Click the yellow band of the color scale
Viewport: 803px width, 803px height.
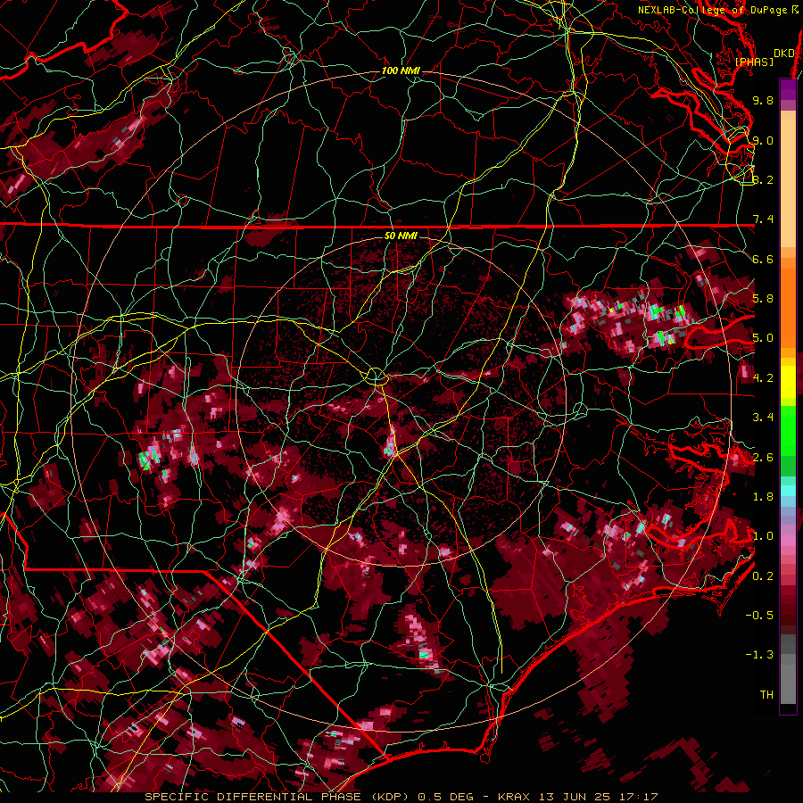(788, 382)
